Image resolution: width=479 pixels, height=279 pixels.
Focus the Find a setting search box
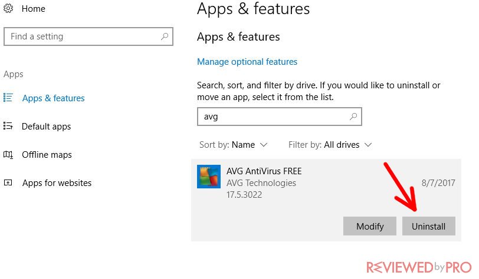coord(88,36)
